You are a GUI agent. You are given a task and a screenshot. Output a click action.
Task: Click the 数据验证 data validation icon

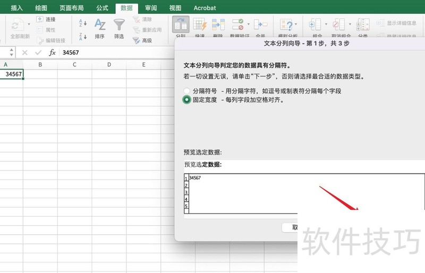(x=237, y=24)
